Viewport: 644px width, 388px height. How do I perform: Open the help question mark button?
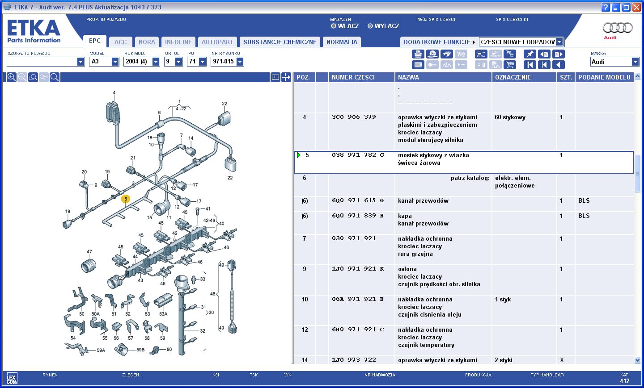[x=606, y=7]
